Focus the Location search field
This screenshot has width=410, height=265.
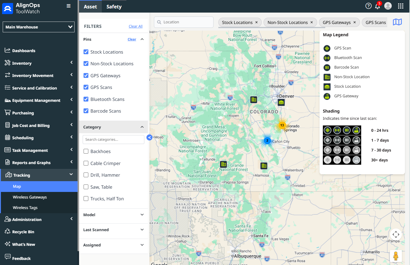coord(184,22)
